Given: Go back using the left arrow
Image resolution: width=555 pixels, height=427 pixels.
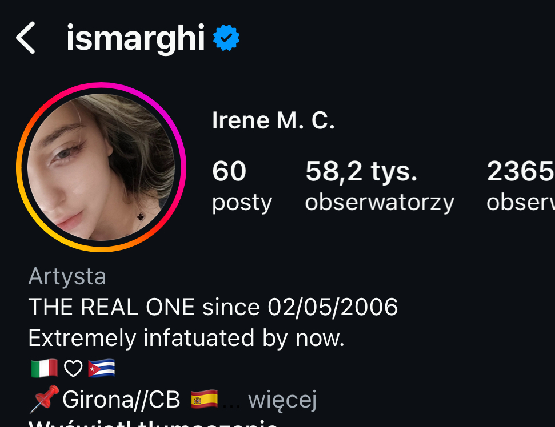Looking at the screenshot, I should tap(26, 38).
